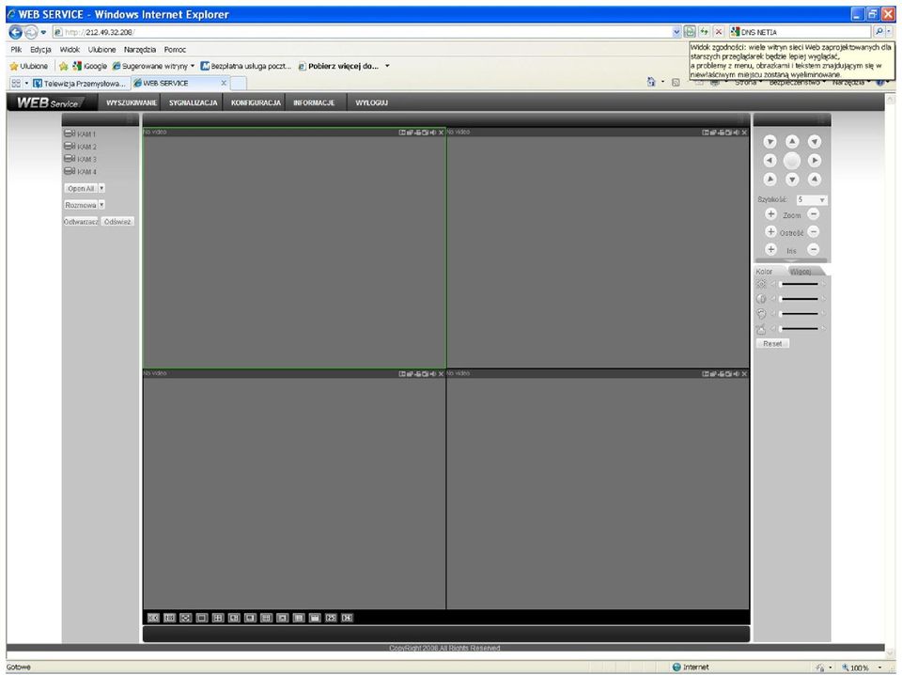902x675 pixels.
Task: Click the PTZ right arrow
Action: click(x=814, y=161)
